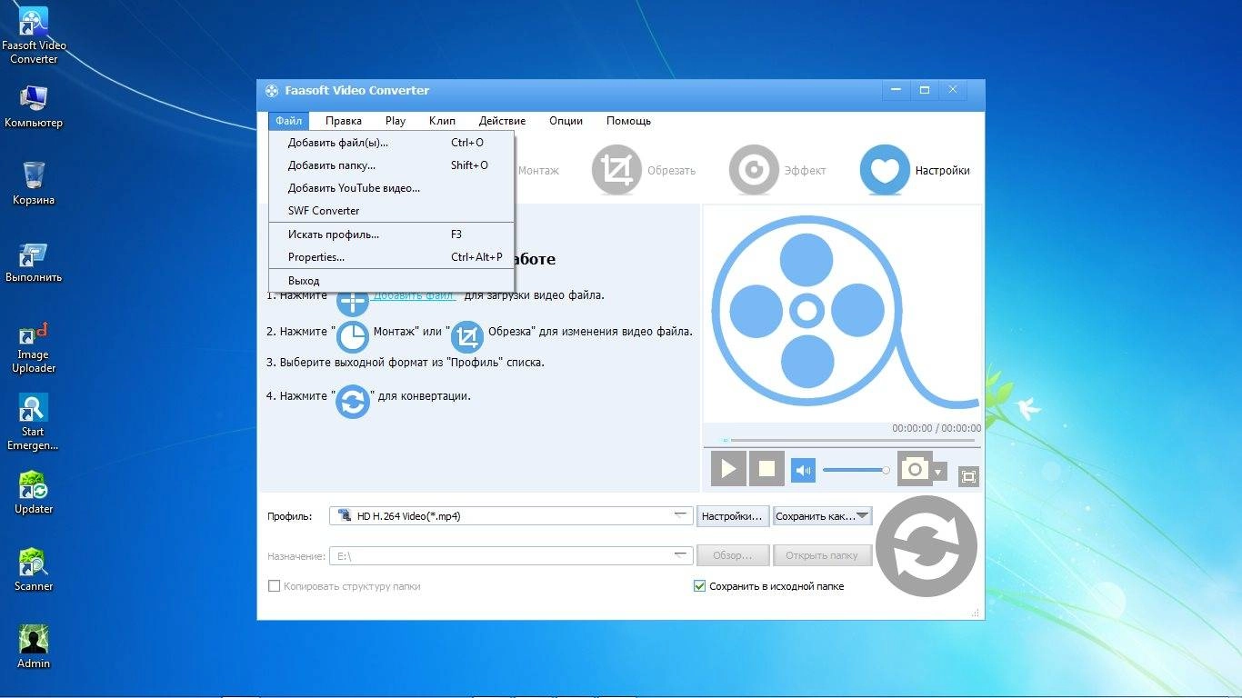Click the big round Convert button

click(926, 547)
